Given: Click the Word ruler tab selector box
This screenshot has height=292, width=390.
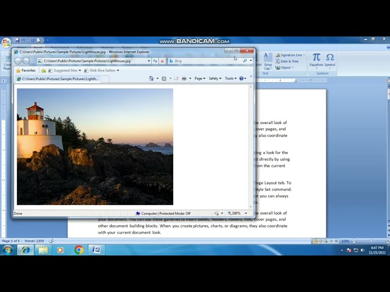Looking at the screenshot, I should [4, 80].
